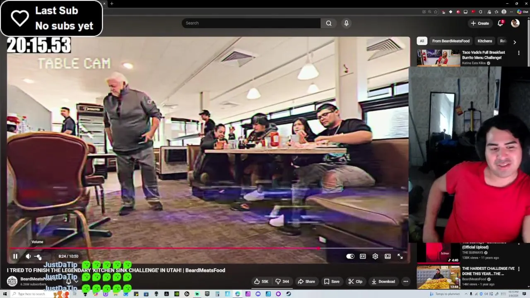Start voice search with microphone
Screen dimensions: 530x298
[347, 23]
